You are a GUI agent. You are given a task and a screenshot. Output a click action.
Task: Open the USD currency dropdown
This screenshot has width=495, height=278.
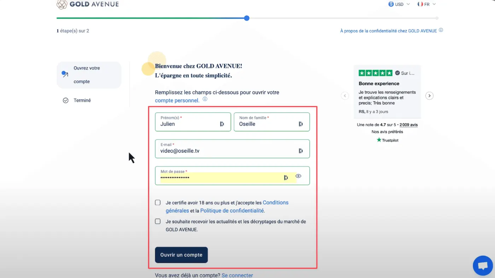[399, 4]
